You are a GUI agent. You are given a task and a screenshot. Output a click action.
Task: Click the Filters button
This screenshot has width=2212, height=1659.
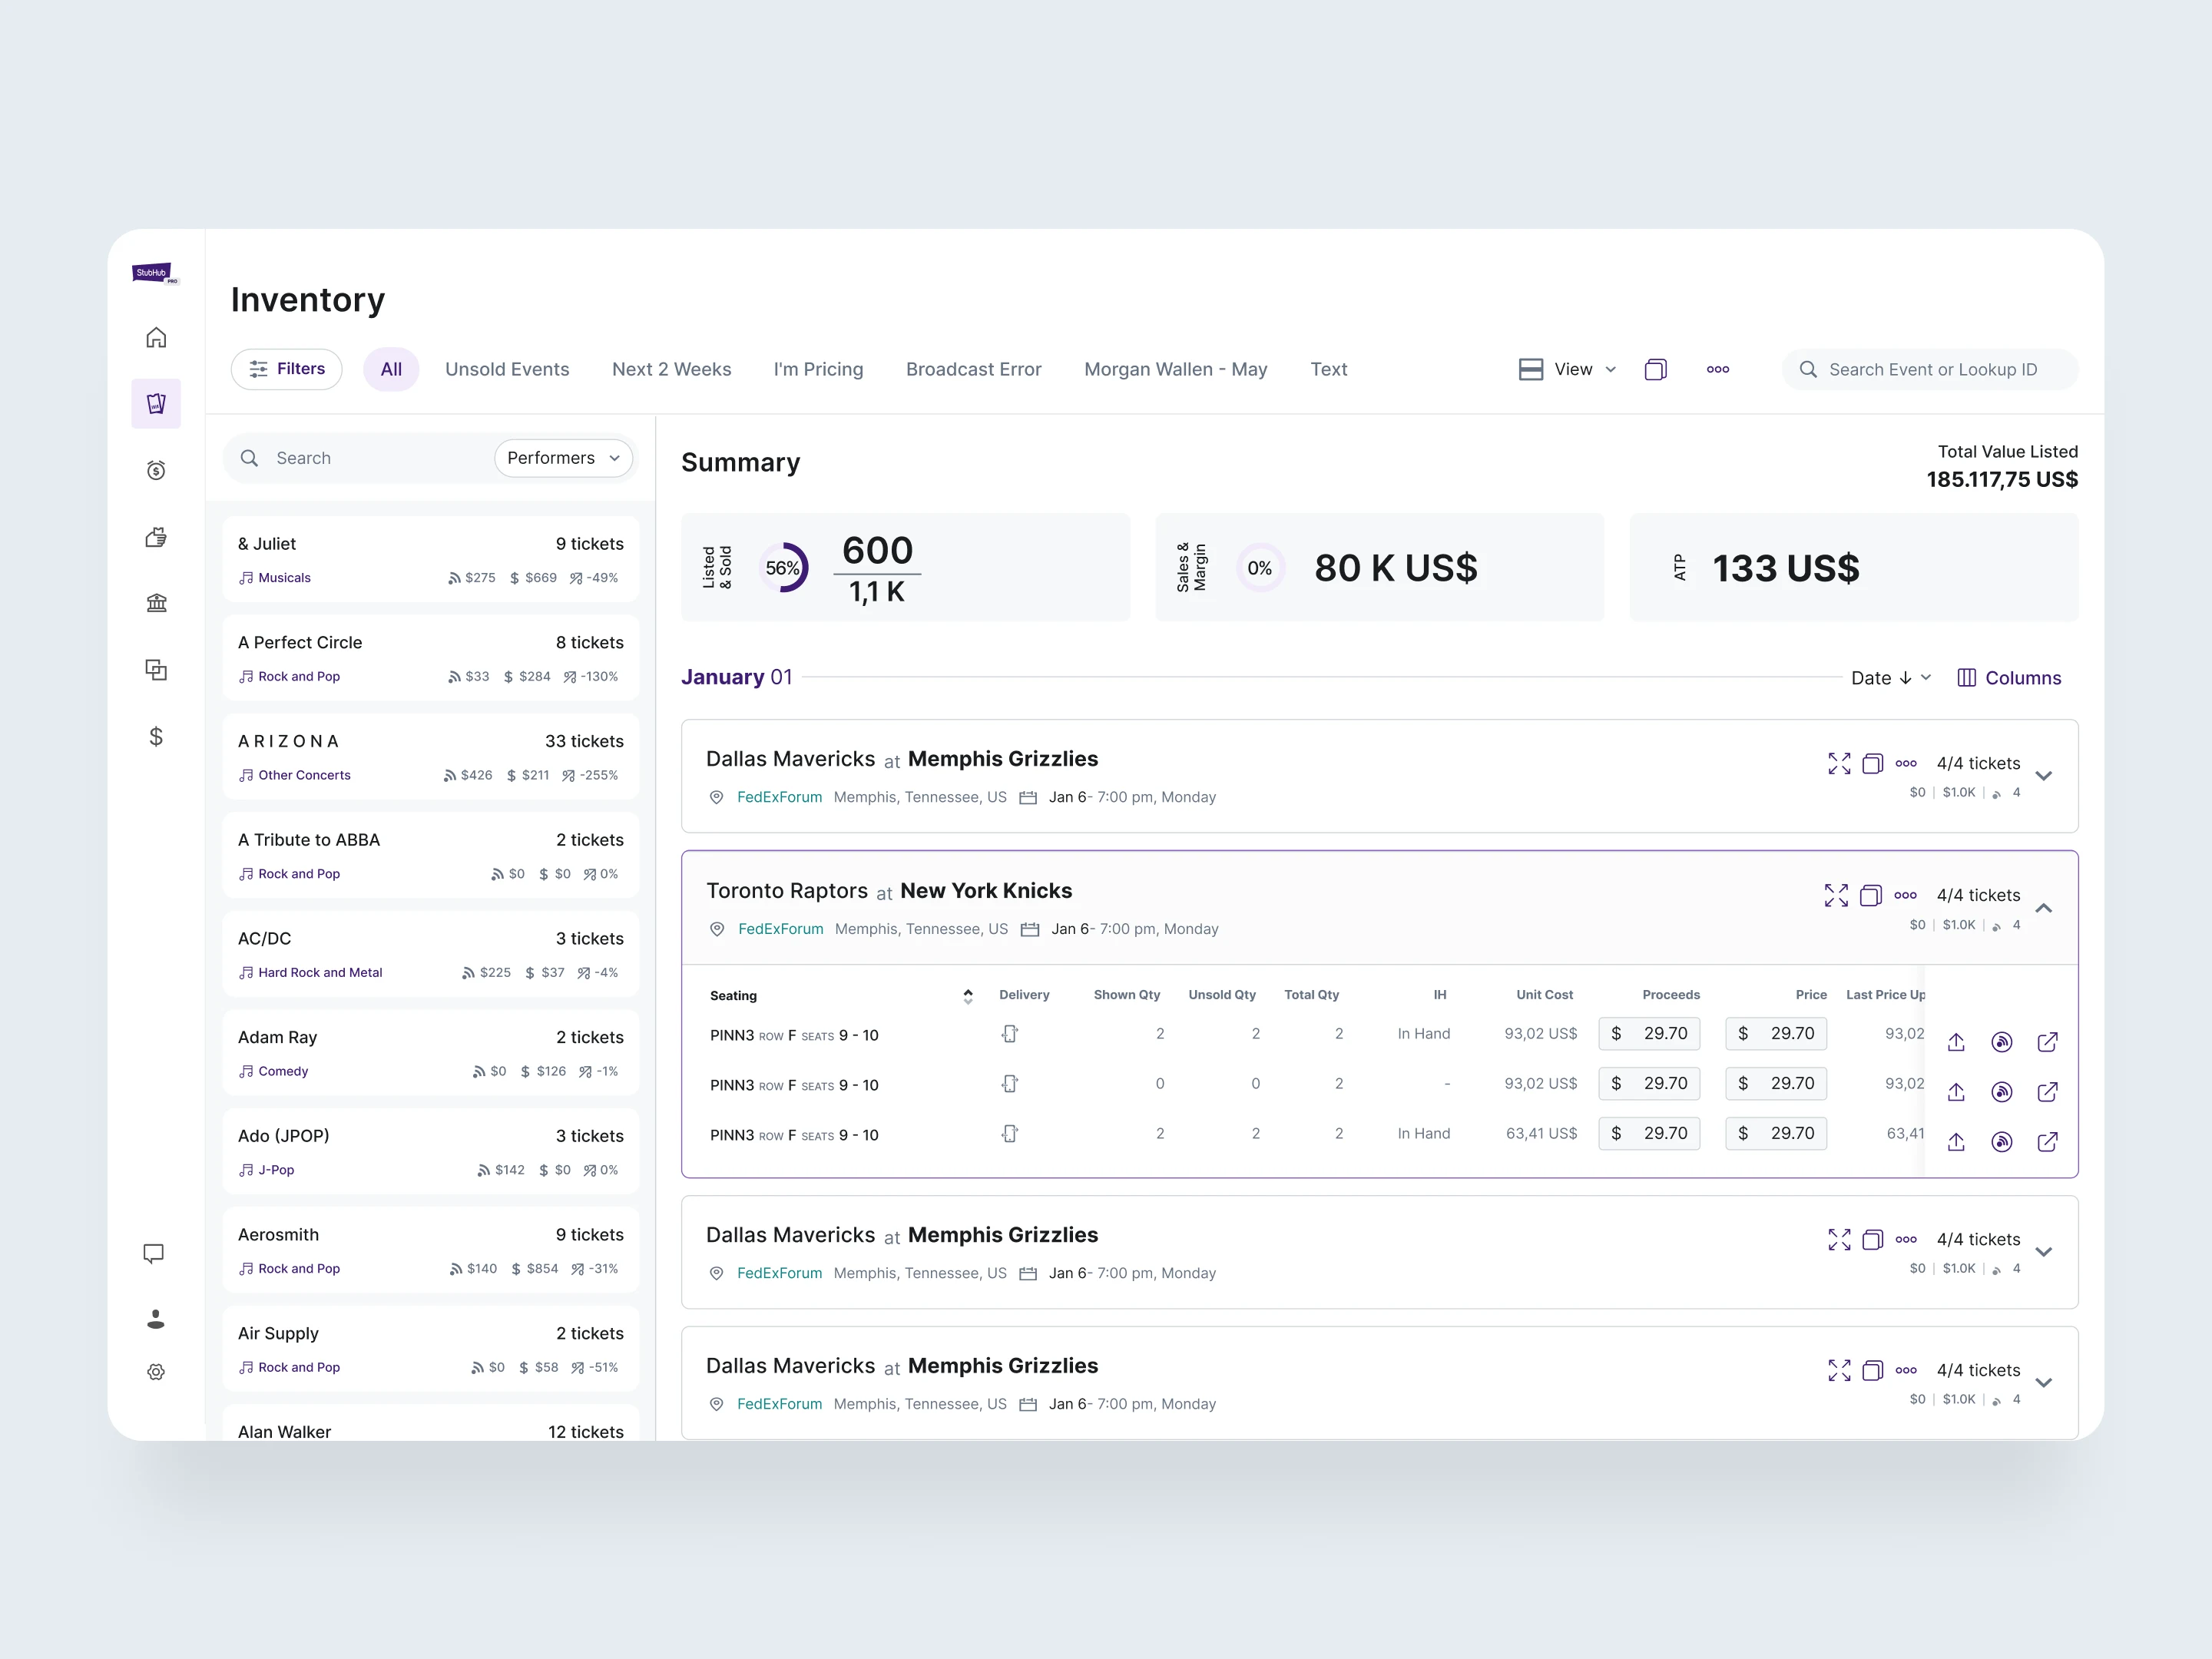coord(286,369)
